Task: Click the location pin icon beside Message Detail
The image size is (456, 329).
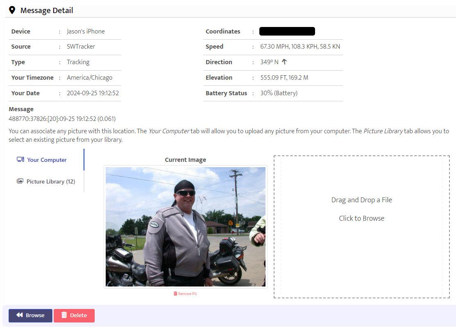Action: tap(12, 10)
